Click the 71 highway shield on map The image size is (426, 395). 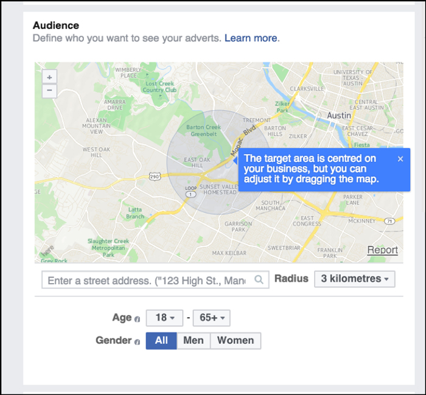389,221
